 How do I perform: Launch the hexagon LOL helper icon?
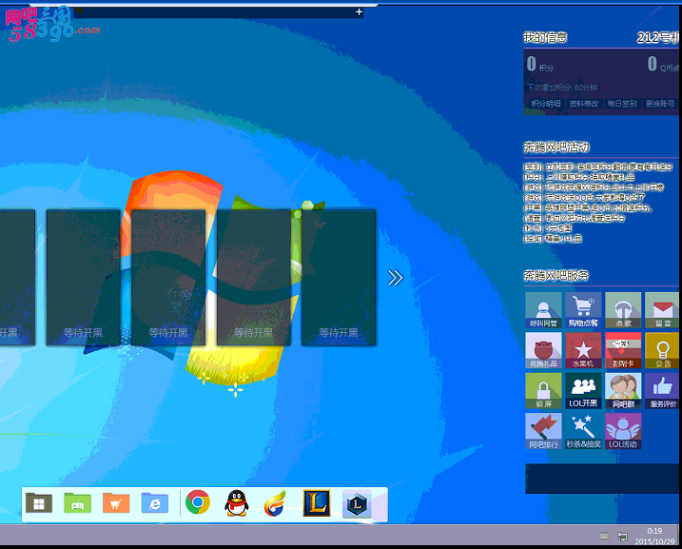coord(357,503)
